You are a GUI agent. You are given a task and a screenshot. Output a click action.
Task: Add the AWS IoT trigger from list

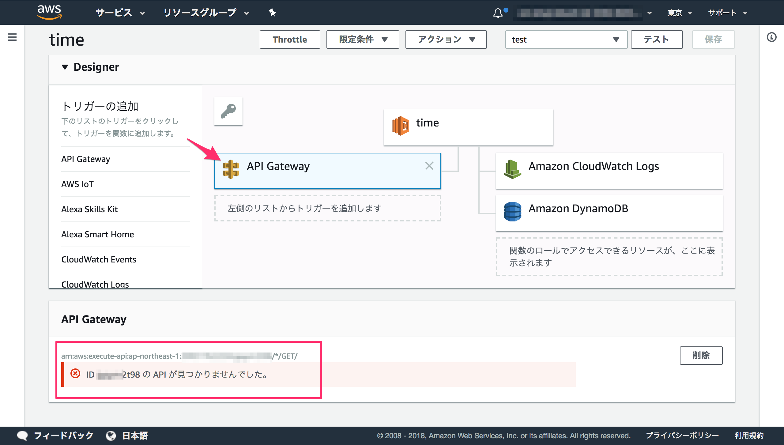point(77,184)
